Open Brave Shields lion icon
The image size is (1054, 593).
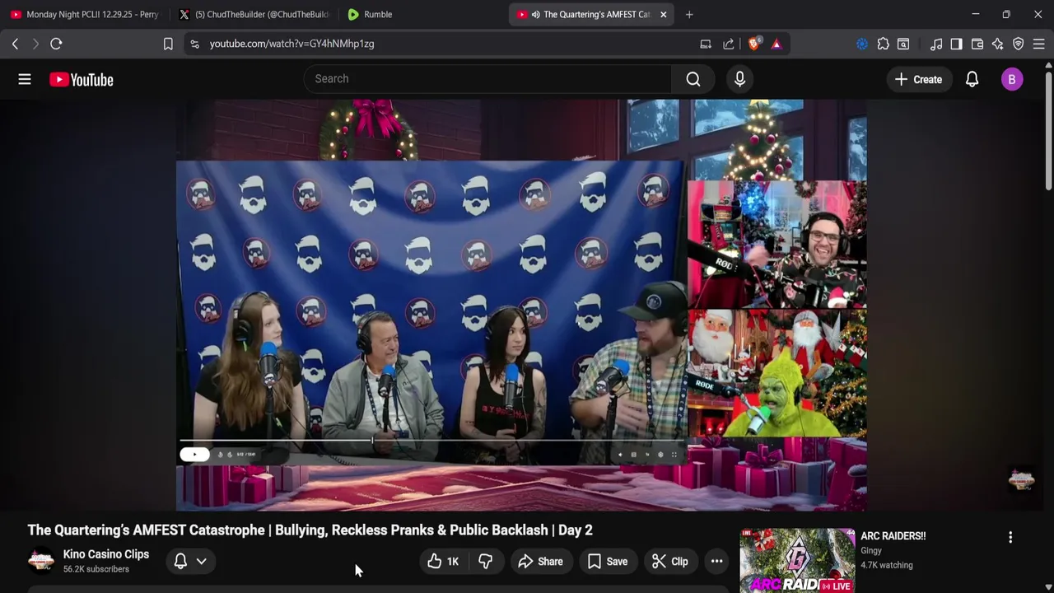click(753, 44)
